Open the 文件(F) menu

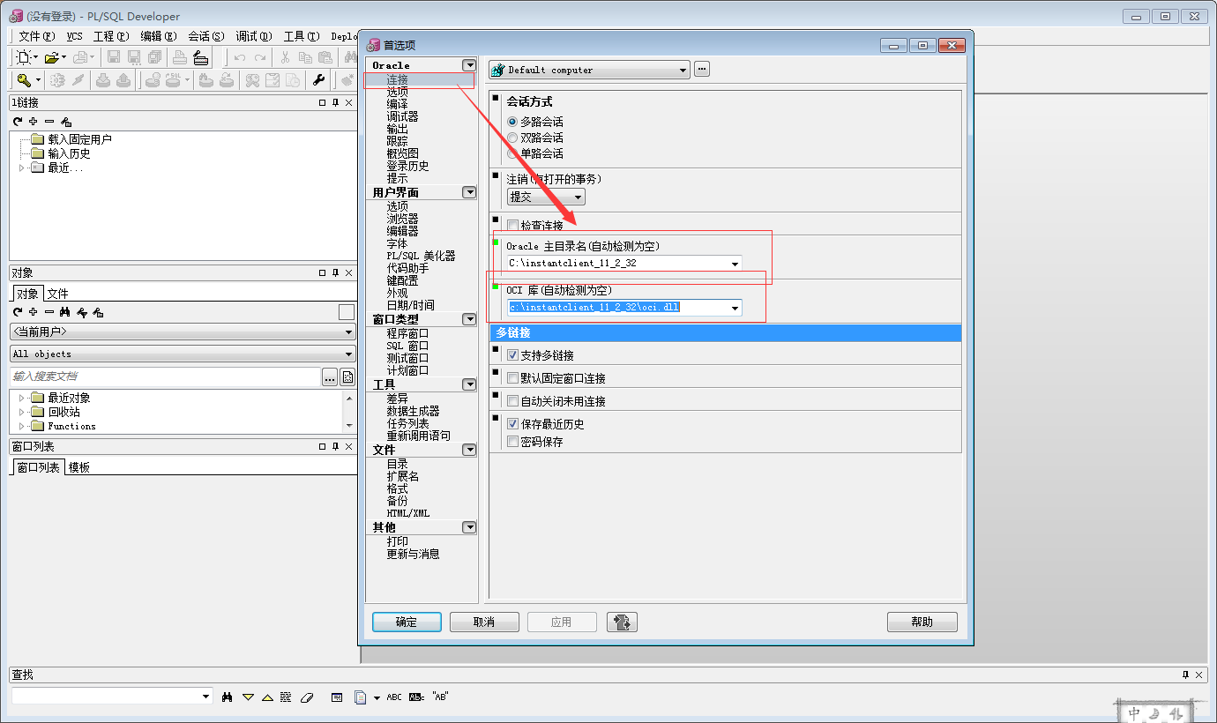click(36, 36)
